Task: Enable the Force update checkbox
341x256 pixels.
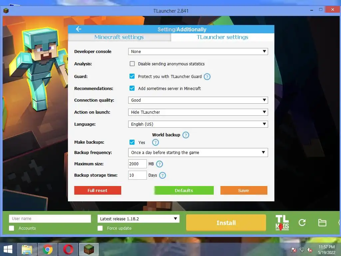Action: pyautogui.click(x=100, y=228)
